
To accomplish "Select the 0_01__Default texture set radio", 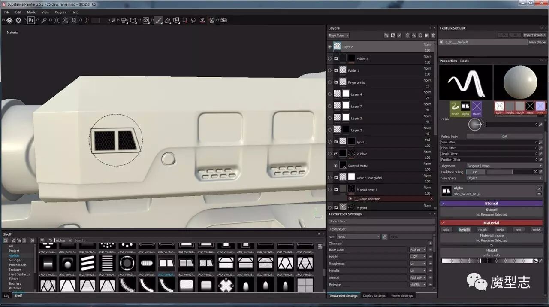I will 442,42.
